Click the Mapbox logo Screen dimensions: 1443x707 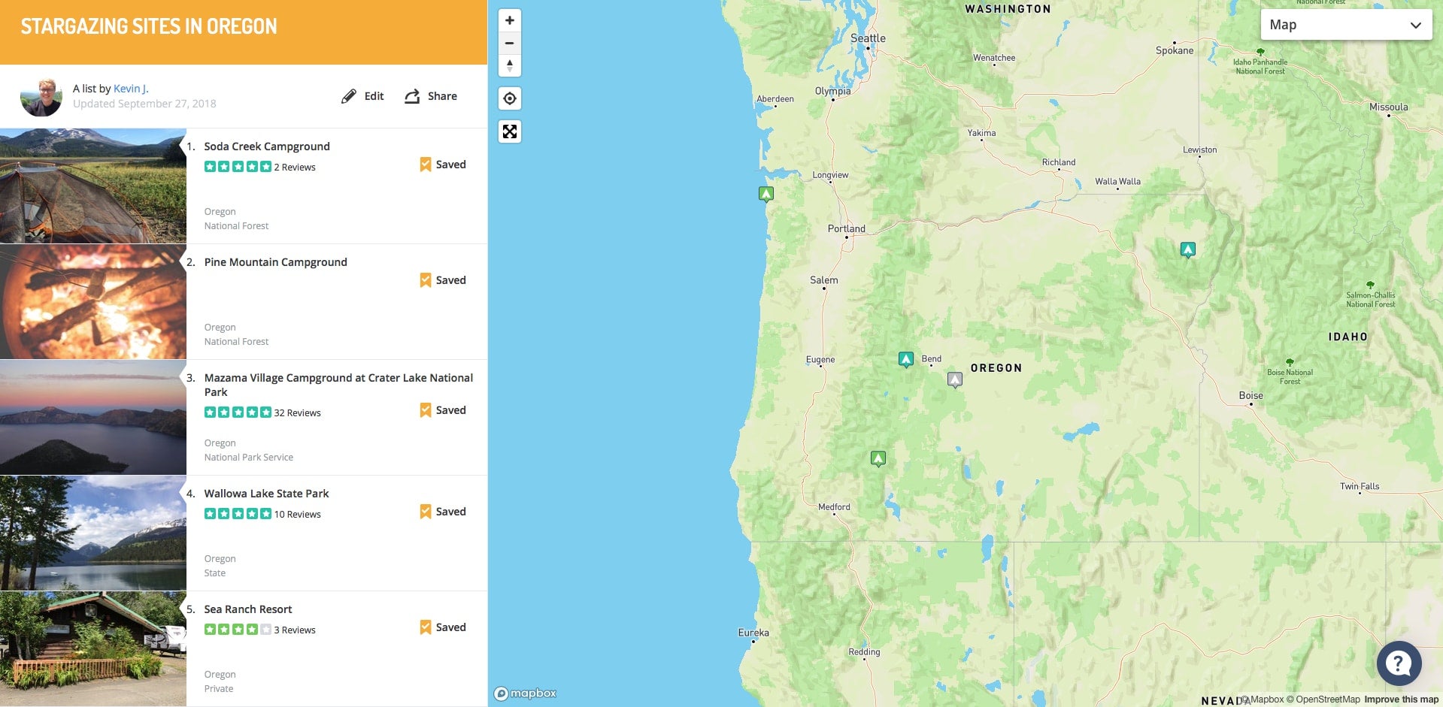pyautogui.click(x=525, y=693)
